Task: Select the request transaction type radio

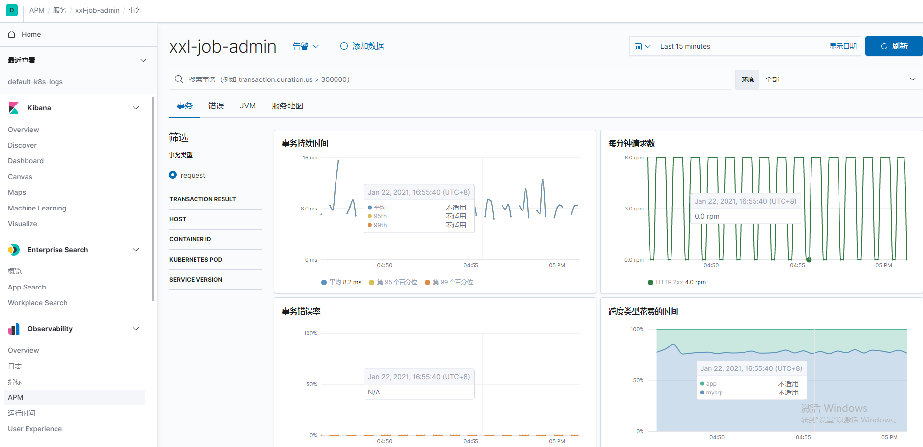Action: [173, 175]
